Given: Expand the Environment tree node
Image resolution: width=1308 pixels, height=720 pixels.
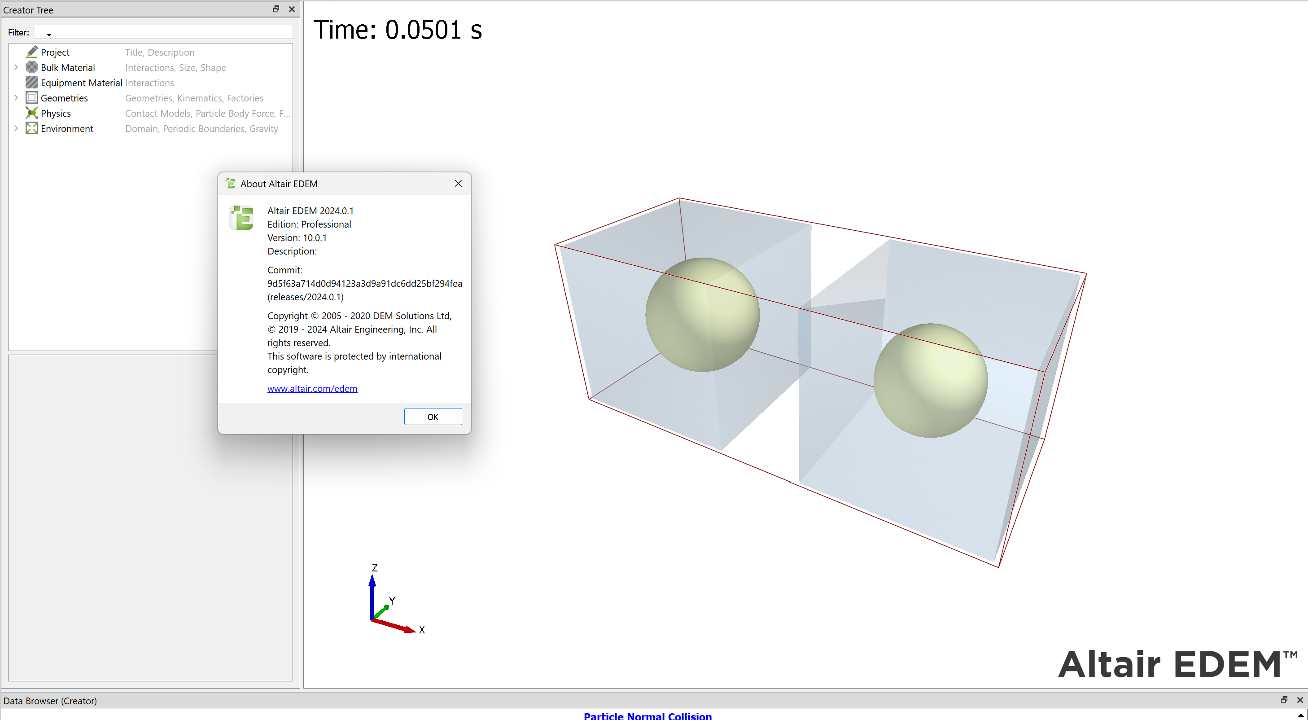Looking at the screenshot, I should pyautogui.click(x=16, y=128).
